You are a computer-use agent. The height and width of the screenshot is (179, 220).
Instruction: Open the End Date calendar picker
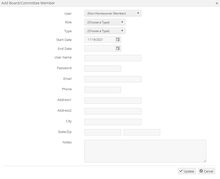[118, 48]
